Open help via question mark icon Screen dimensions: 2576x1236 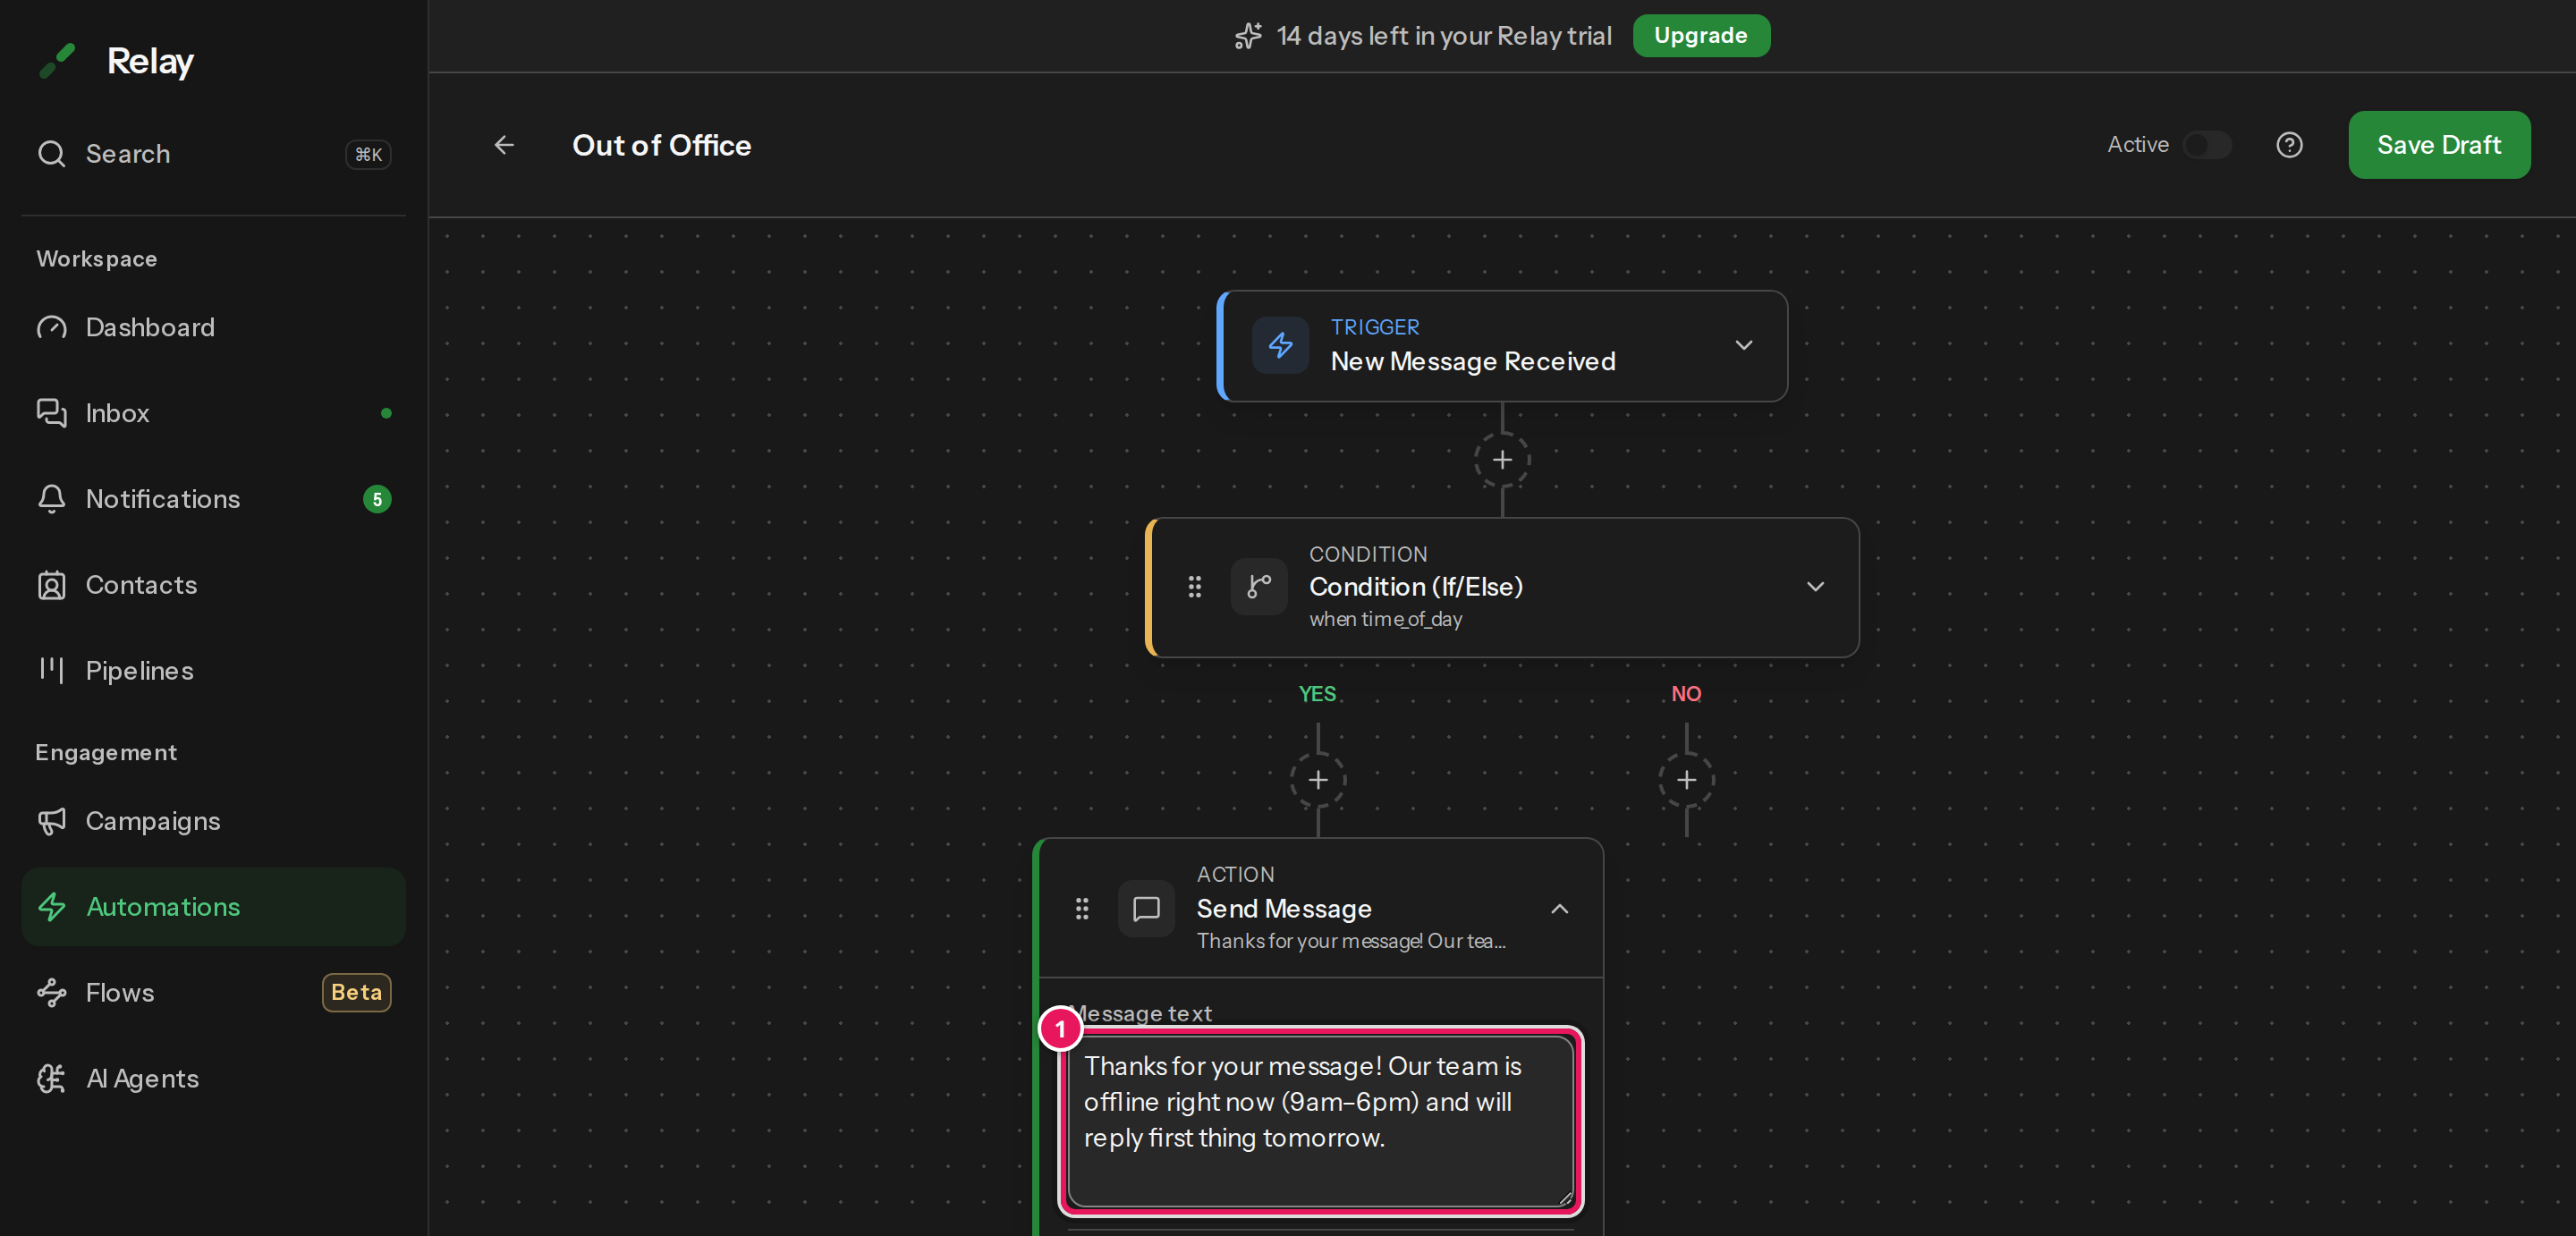[2289, 146]
